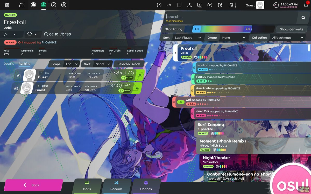Favourite the beatmap with heart icon
311x194 pixels.
pos(29,34)
